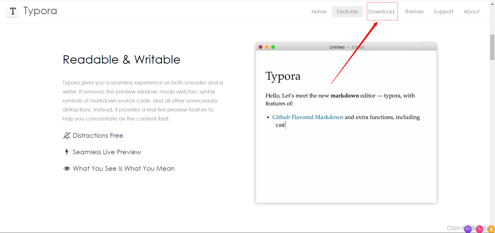The height and width of the screenshot is (233, 495).
Task: Open the Github Flavored Markdown link
Action: point(308,117)
